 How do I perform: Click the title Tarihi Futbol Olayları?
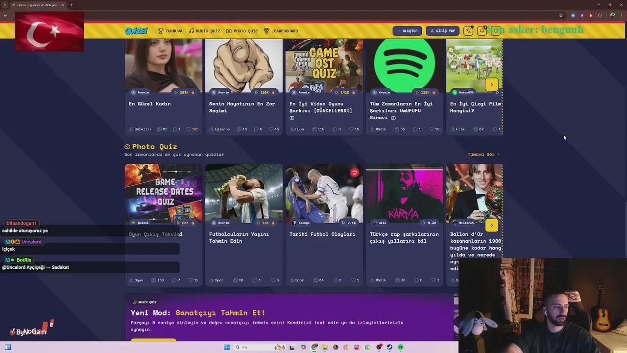click(322, 234)
